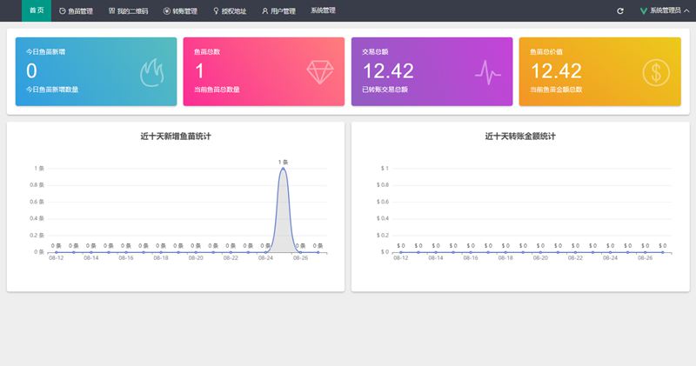This screenshot has height=366, width=696.
Task: Click the green Vue logo avatar
Action: pos(644,10)
